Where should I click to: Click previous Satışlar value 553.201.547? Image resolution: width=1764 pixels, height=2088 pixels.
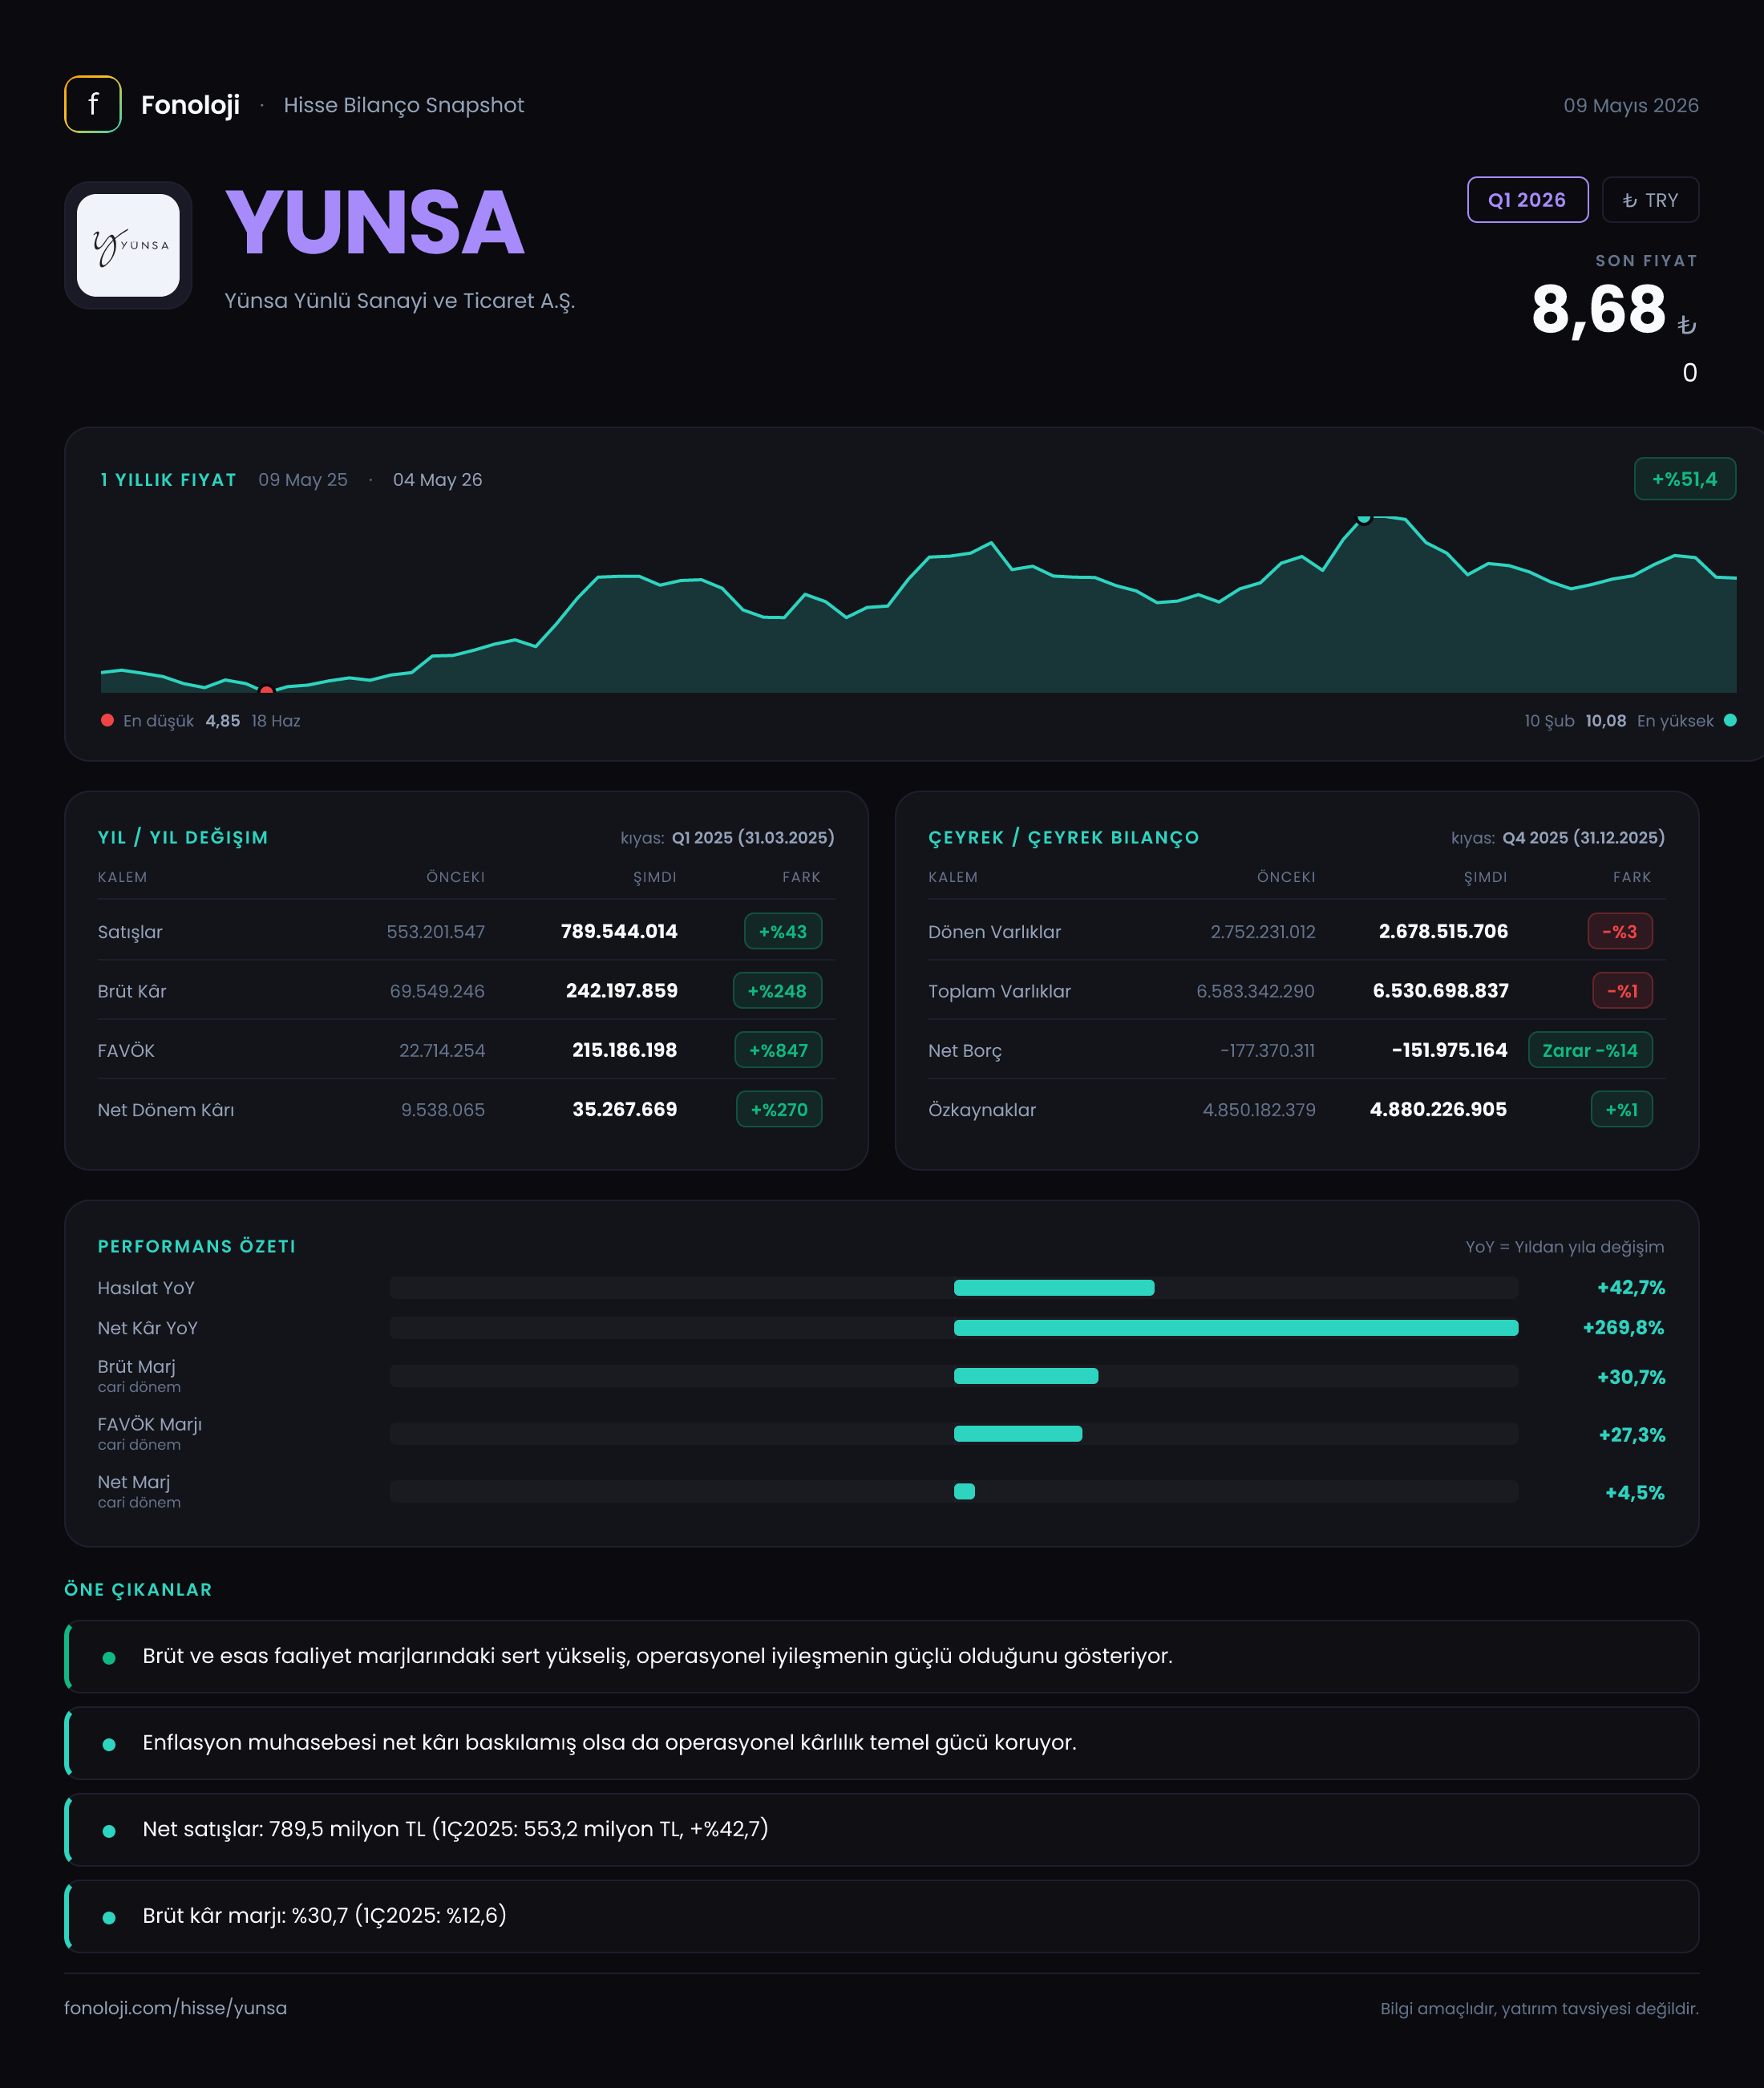435,932
